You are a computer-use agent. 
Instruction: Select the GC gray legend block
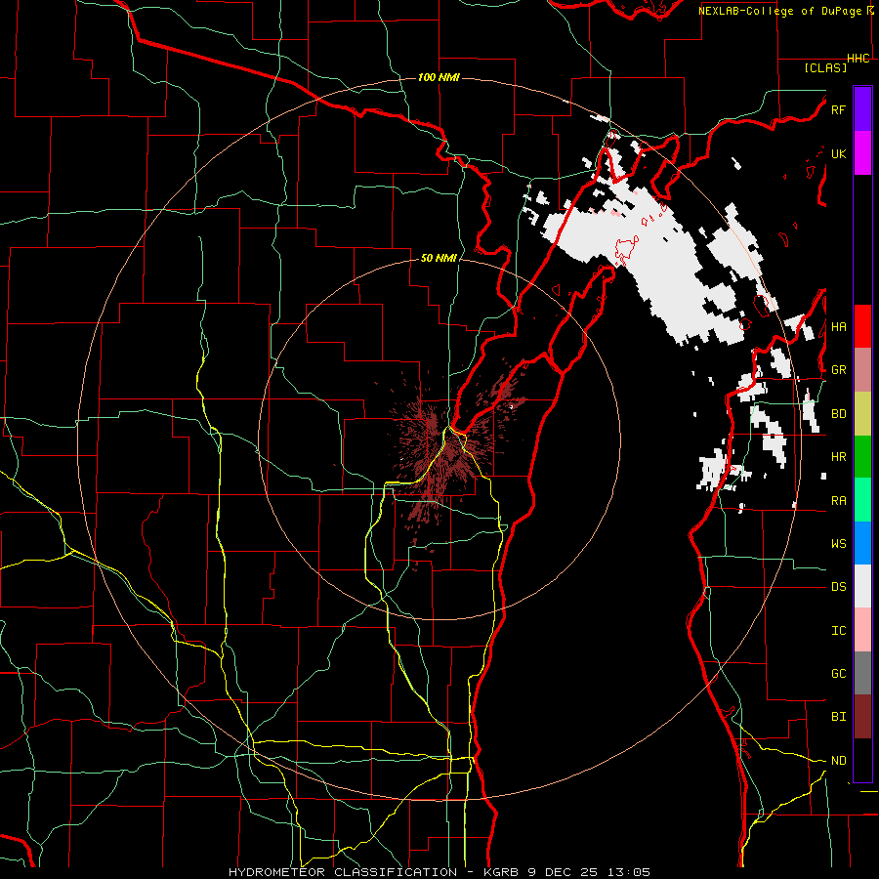click(x=862, y=673)
